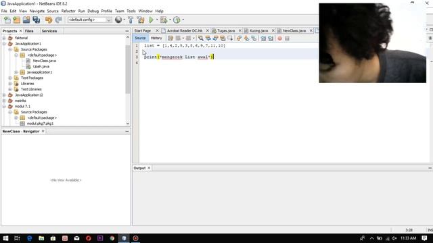Image resolution: width=433 pixels, height=243 pixels.
Task: Click the Profile Project toolbar icon
Action: pos(177,20)
